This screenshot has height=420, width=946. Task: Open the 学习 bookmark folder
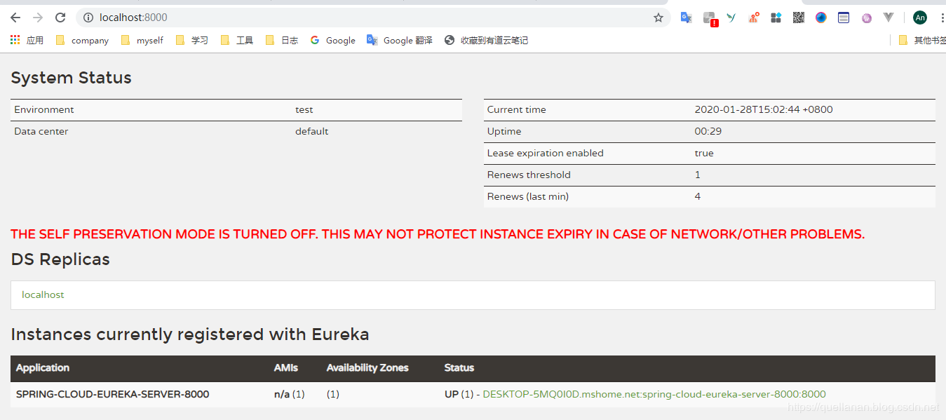tap(191, 41)
